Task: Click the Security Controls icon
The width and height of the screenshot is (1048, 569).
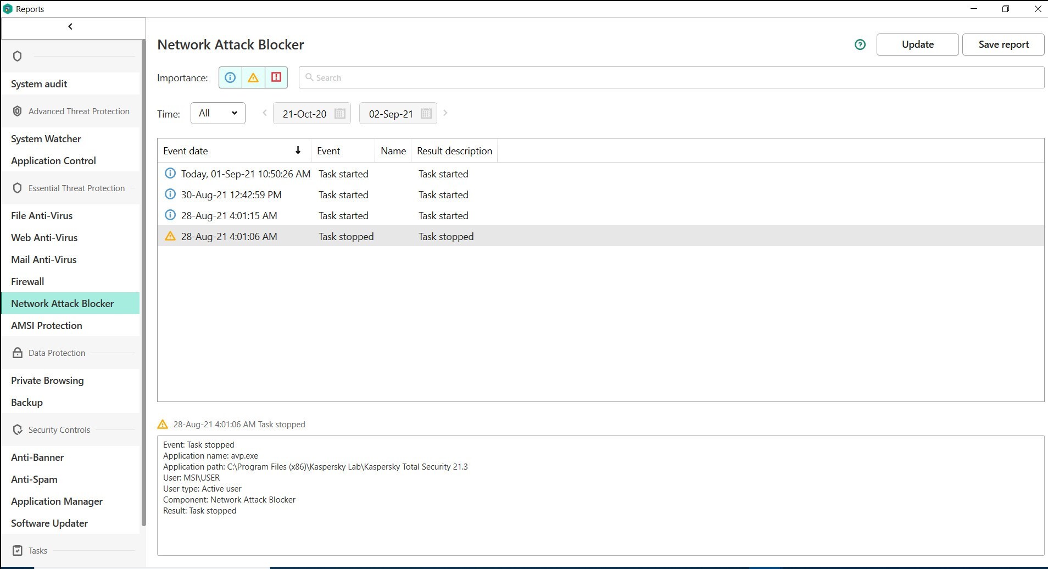Action: (17, 429)
